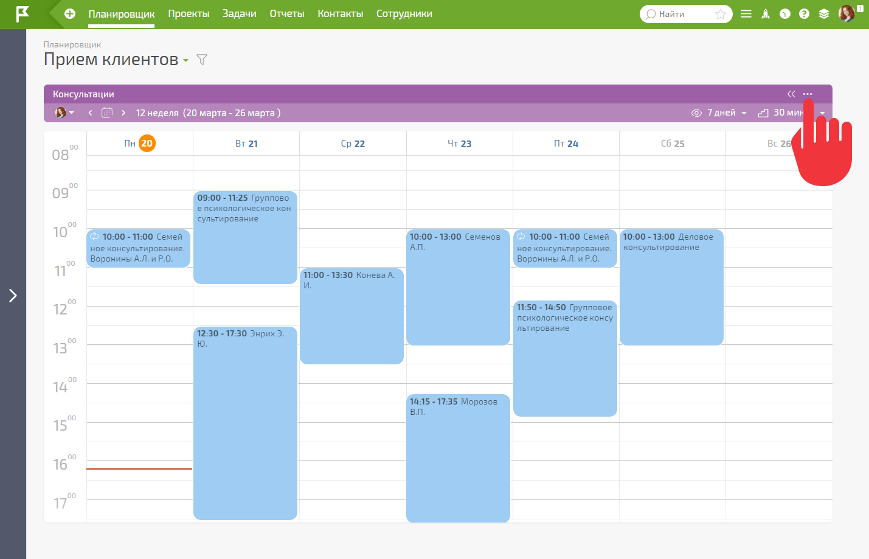Image resolution: width=869 pixels, height=559 pixels.
Task: Open the Отчеты menu
Action: pyautogui.click(x=287, y=13)
